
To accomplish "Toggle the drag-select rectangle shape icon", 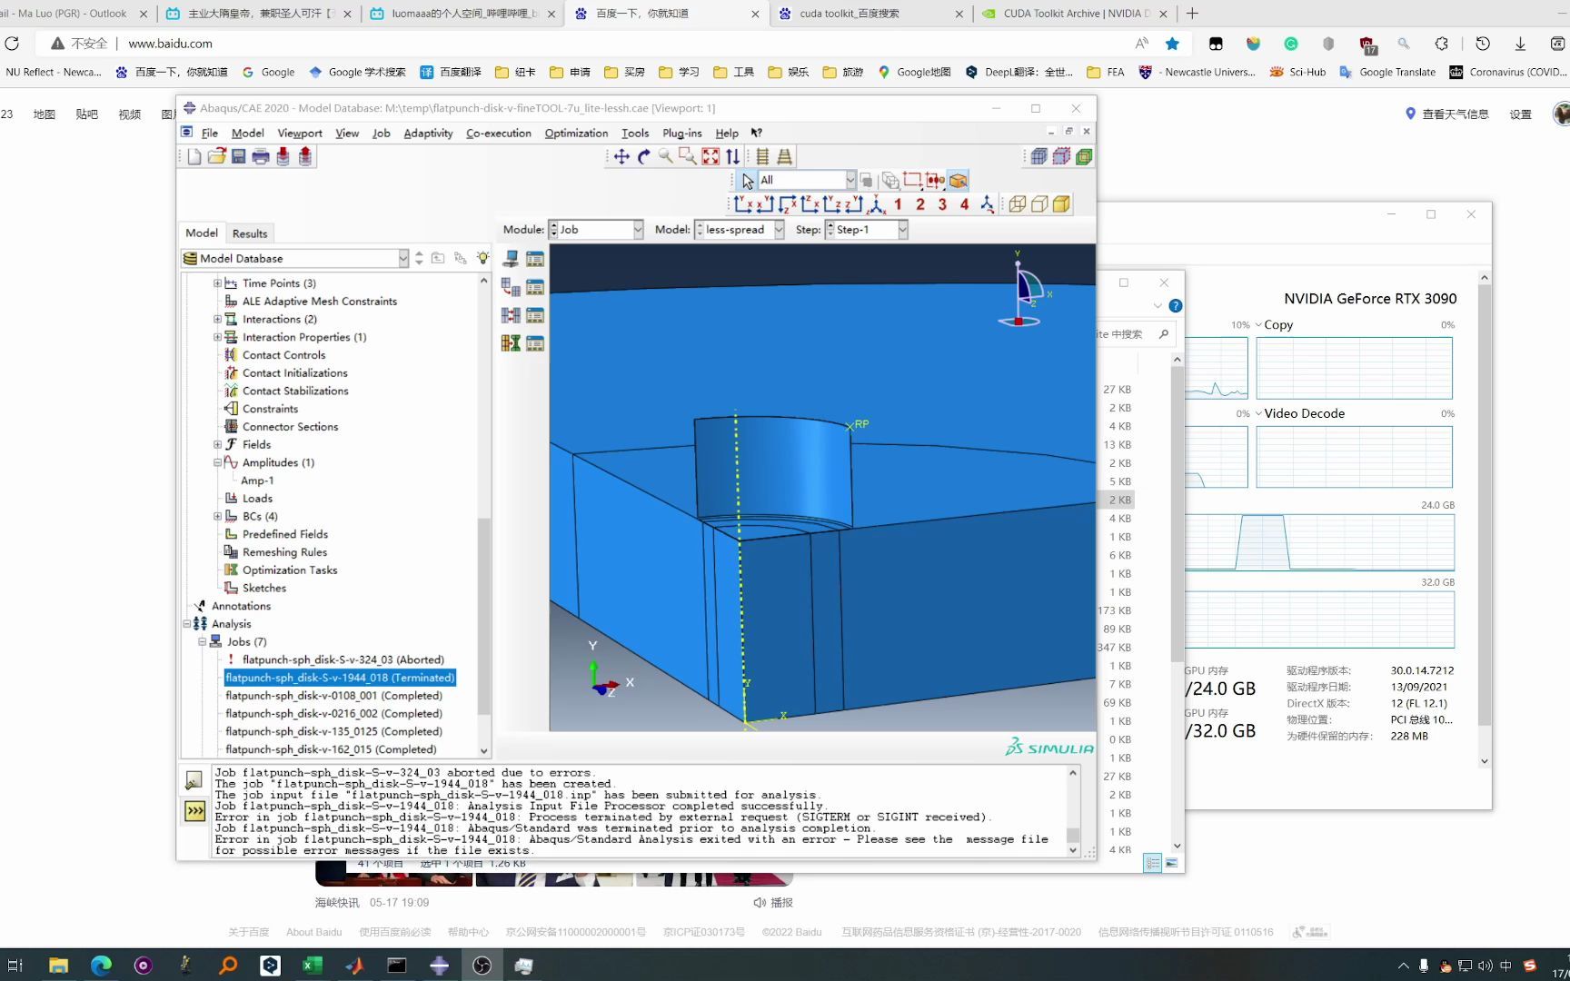I will (x=912, y=180).
